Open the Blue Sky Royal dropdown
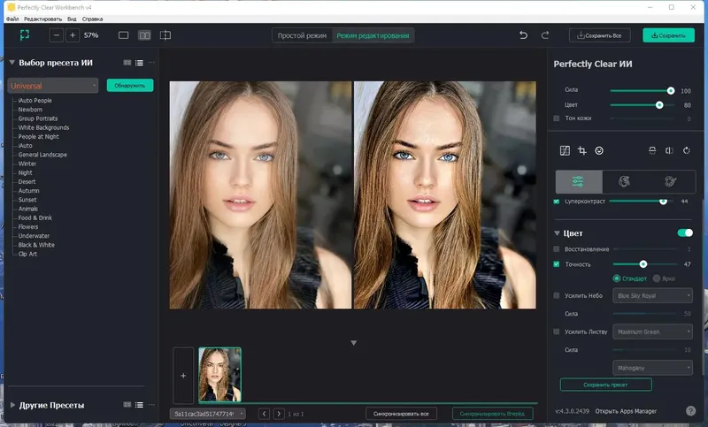This screenshot has width=708, height=427. 652,296
